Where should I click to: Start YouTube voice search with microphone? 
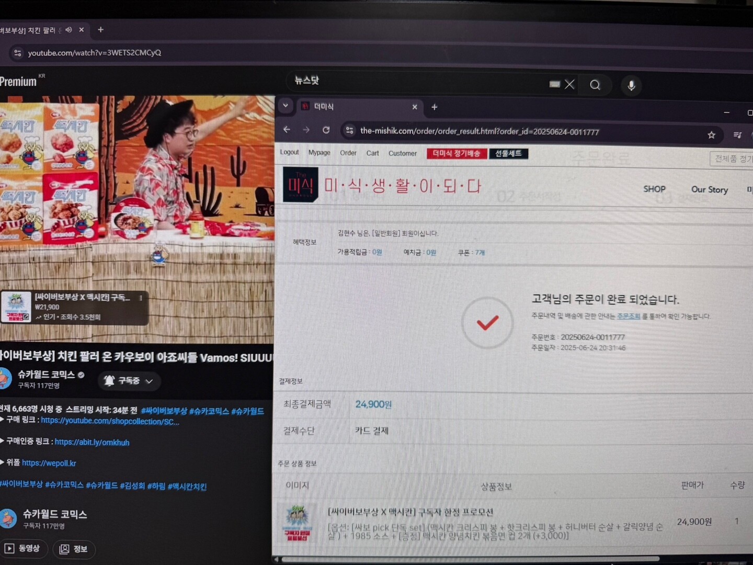(x=631, y=86)
